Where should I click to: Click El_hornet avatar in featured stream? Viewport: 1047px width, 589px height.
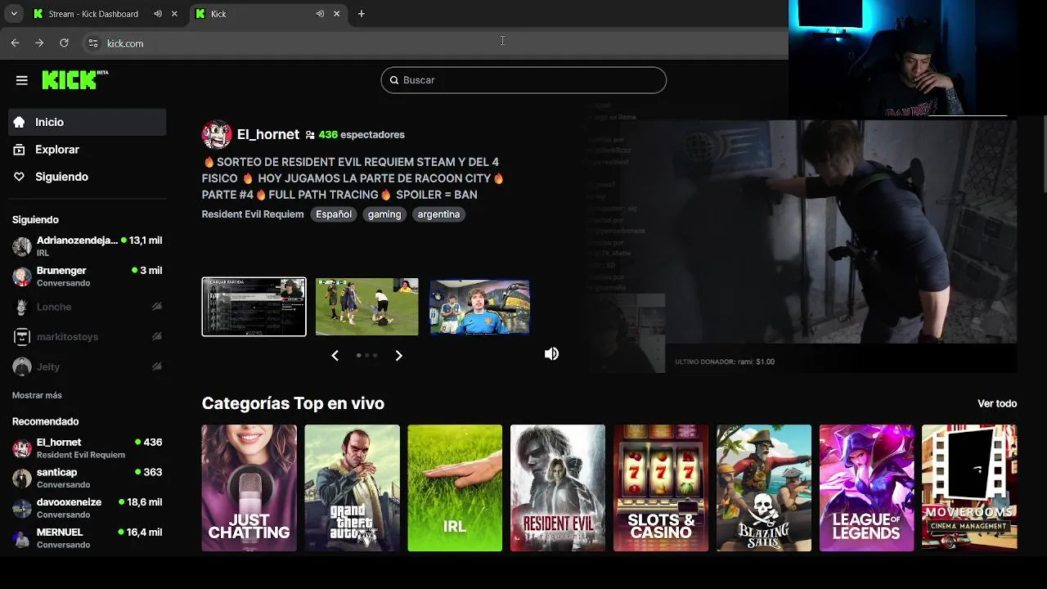point(216,134)
